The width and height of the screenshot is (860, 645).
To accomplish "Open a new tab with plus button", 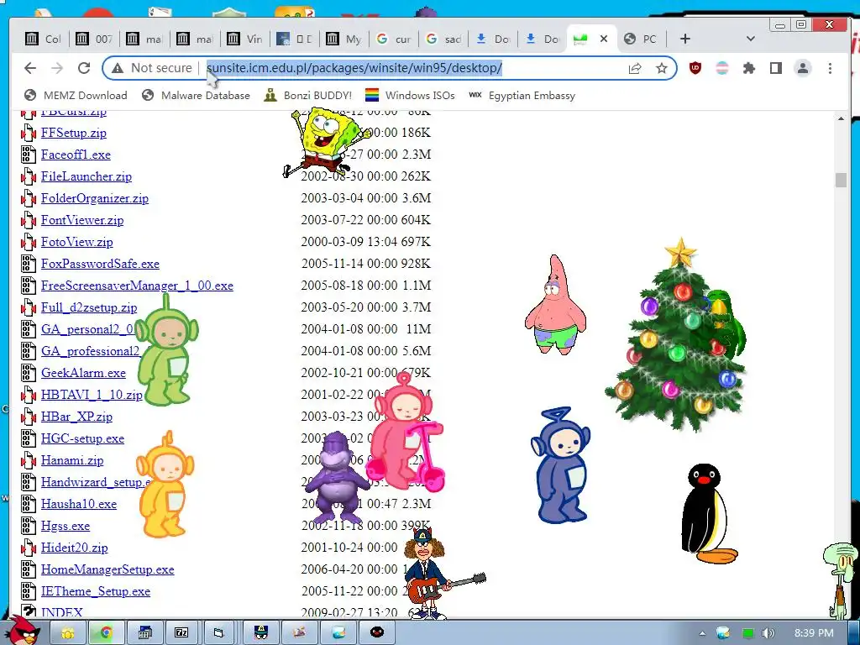I will (685, 39).
